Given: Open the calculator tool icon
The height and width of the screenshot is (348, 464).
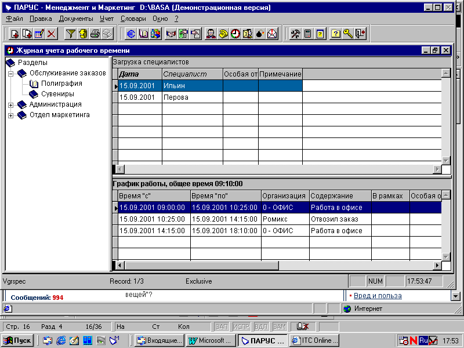Looking at the screenshot, I should coord(308,34).
